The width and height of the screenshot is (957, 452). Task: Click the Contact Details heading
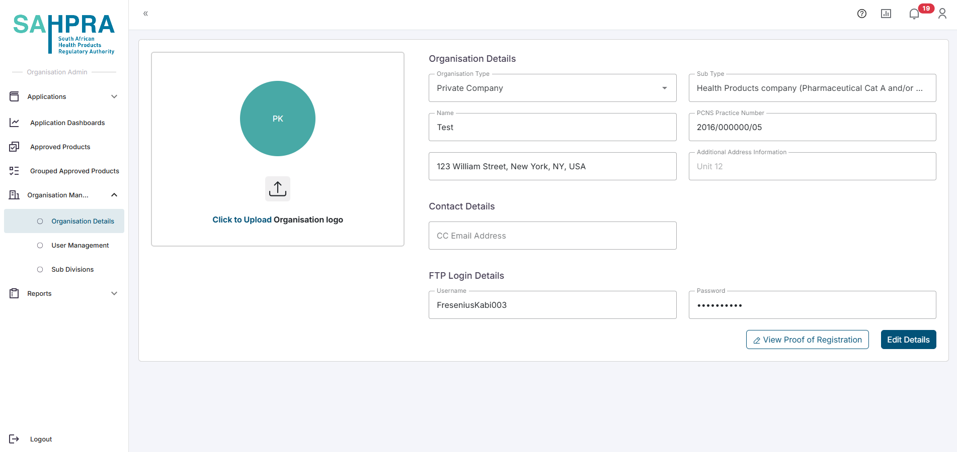click(462, 206)
